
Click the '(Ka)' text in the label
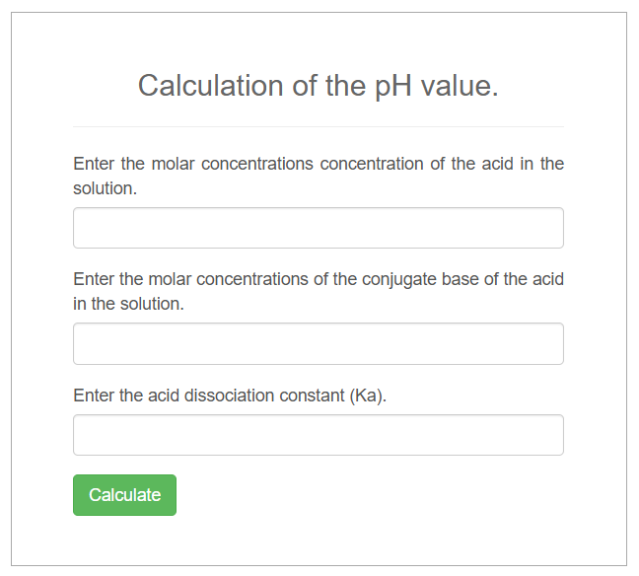367,396
